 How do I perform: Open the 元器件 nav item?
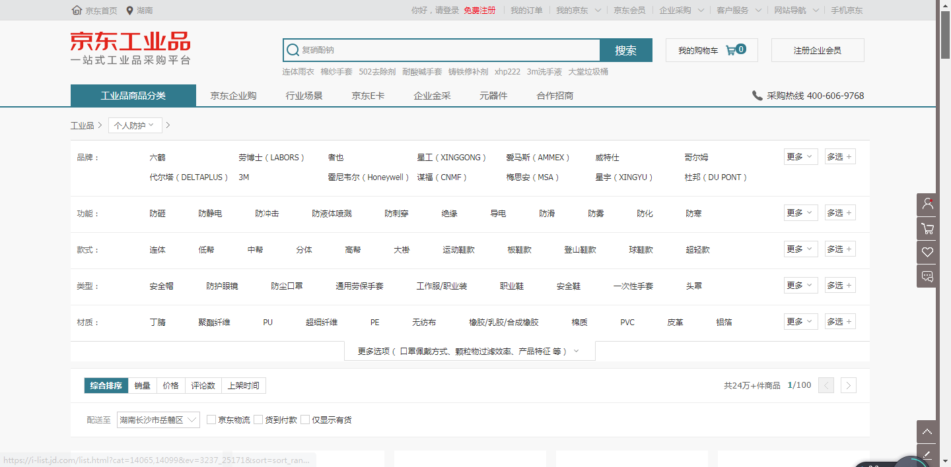pos(493,96)
